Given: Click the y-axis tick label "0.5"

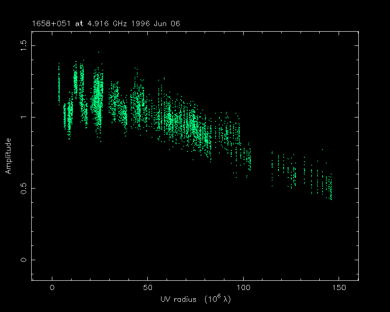Looking at the screenshot, I should pyautogui.click(x=24, y=188).
